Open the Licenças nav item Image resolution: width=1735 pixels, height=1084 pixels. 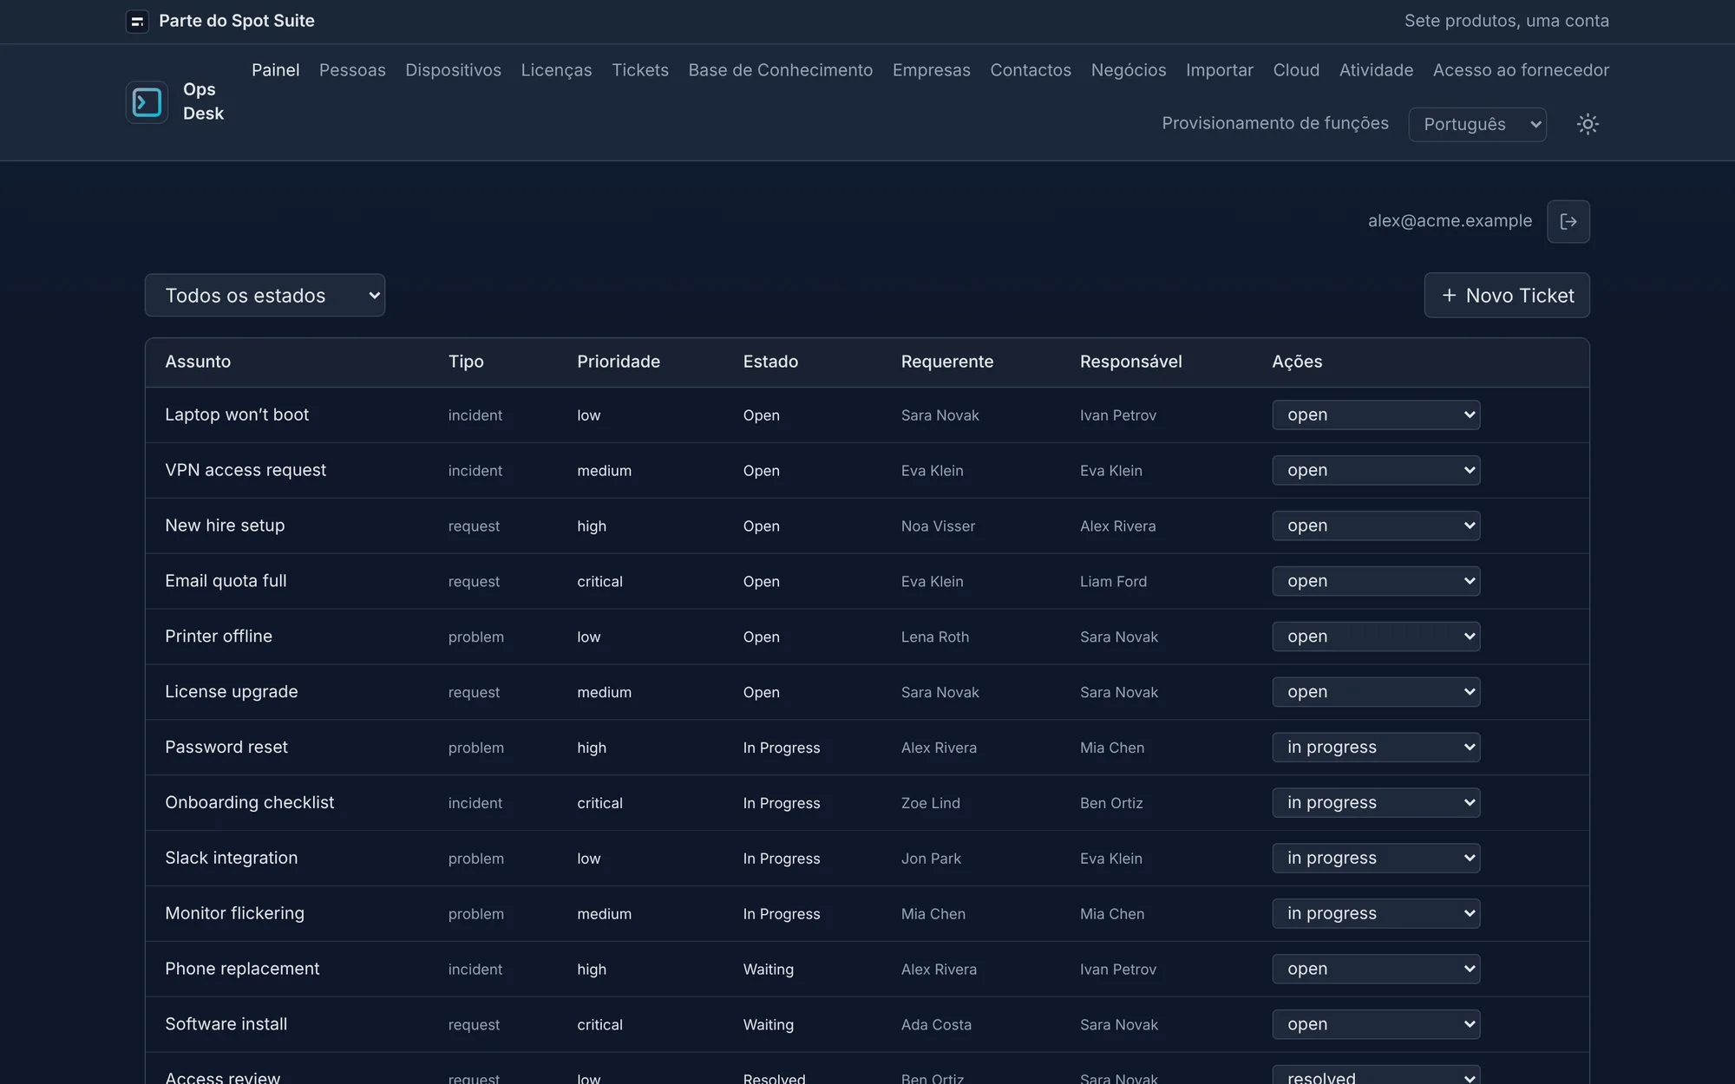(x=556, y=70)
